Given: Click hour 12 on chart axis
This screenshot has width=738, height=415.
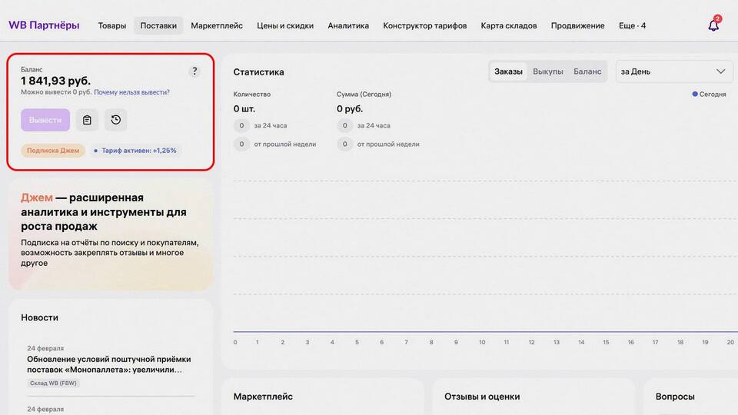Looking at the screenshot, I should point(531,342).
